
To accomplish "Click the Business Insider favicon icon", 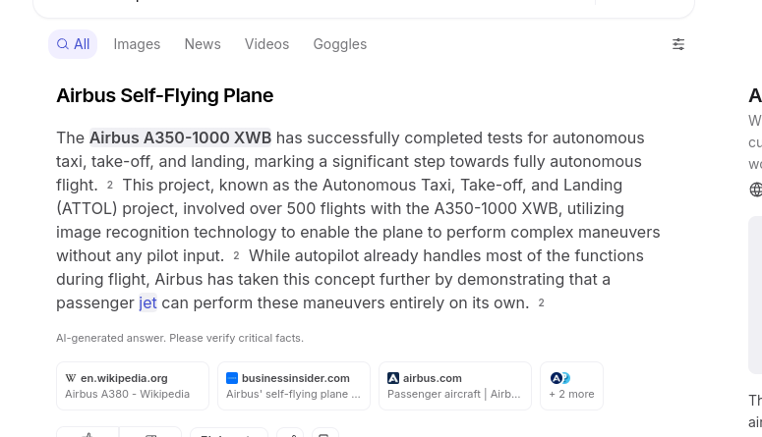I will pyautogui.click(x=232, y=378).
